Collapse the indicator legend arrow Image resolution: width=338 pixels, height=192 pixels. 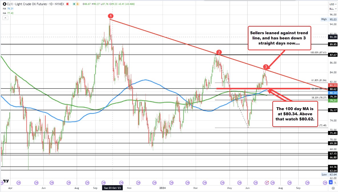tap(5, 18)
